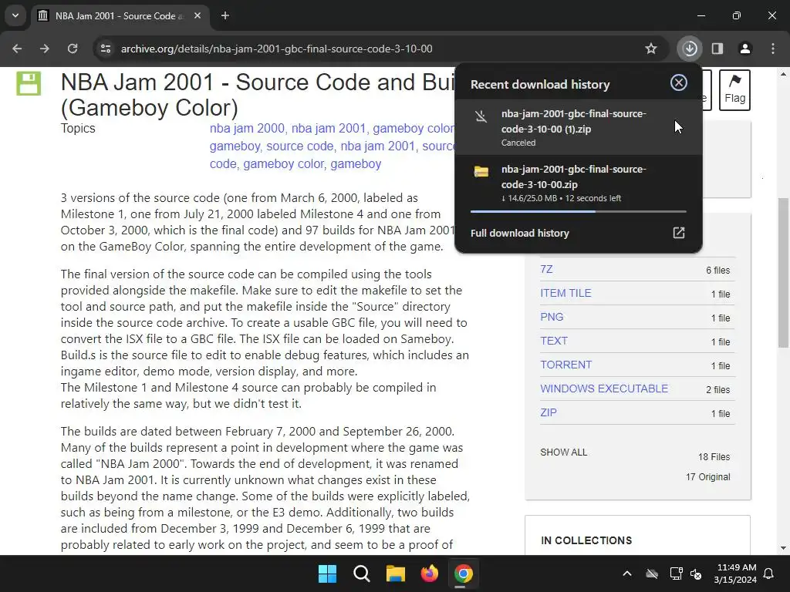Open Chrome three-dot menu
This screenshot has height=592, width=790.
pos(773,49)
